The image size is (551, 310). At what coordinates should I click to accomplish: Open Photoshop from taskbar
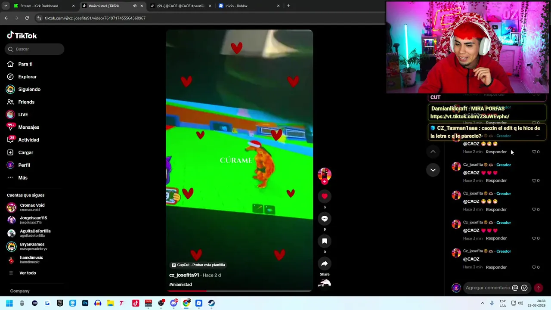(x=85, y=303)
